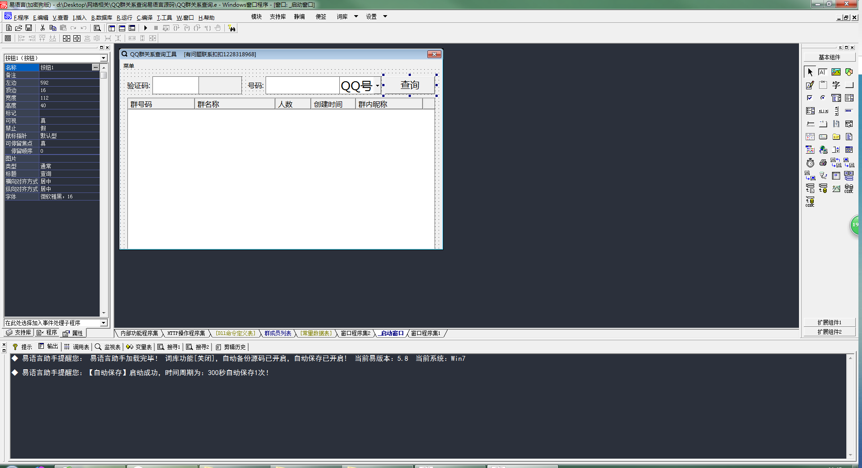Click the 群名称 column header

pyautogui.click(x=235, y=104)
